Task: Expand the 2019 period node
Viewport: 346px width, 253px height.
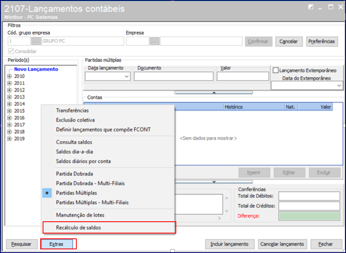Action: click(x=9, y=139)
